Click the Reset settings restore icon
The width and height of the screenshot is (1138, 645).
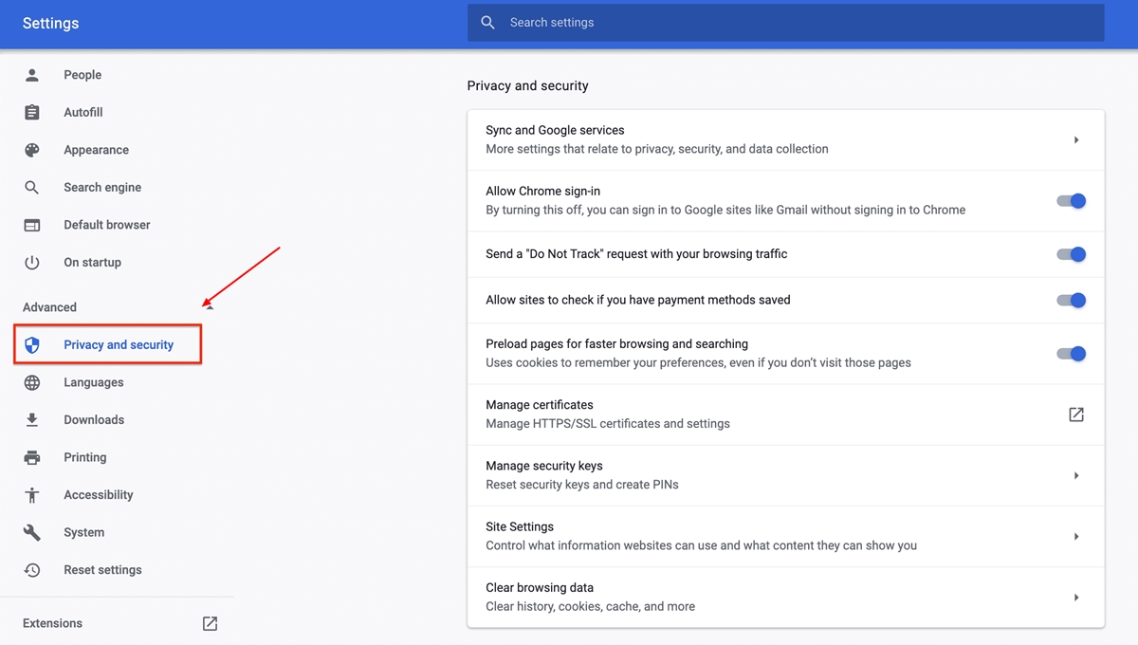tap(32, 570)
